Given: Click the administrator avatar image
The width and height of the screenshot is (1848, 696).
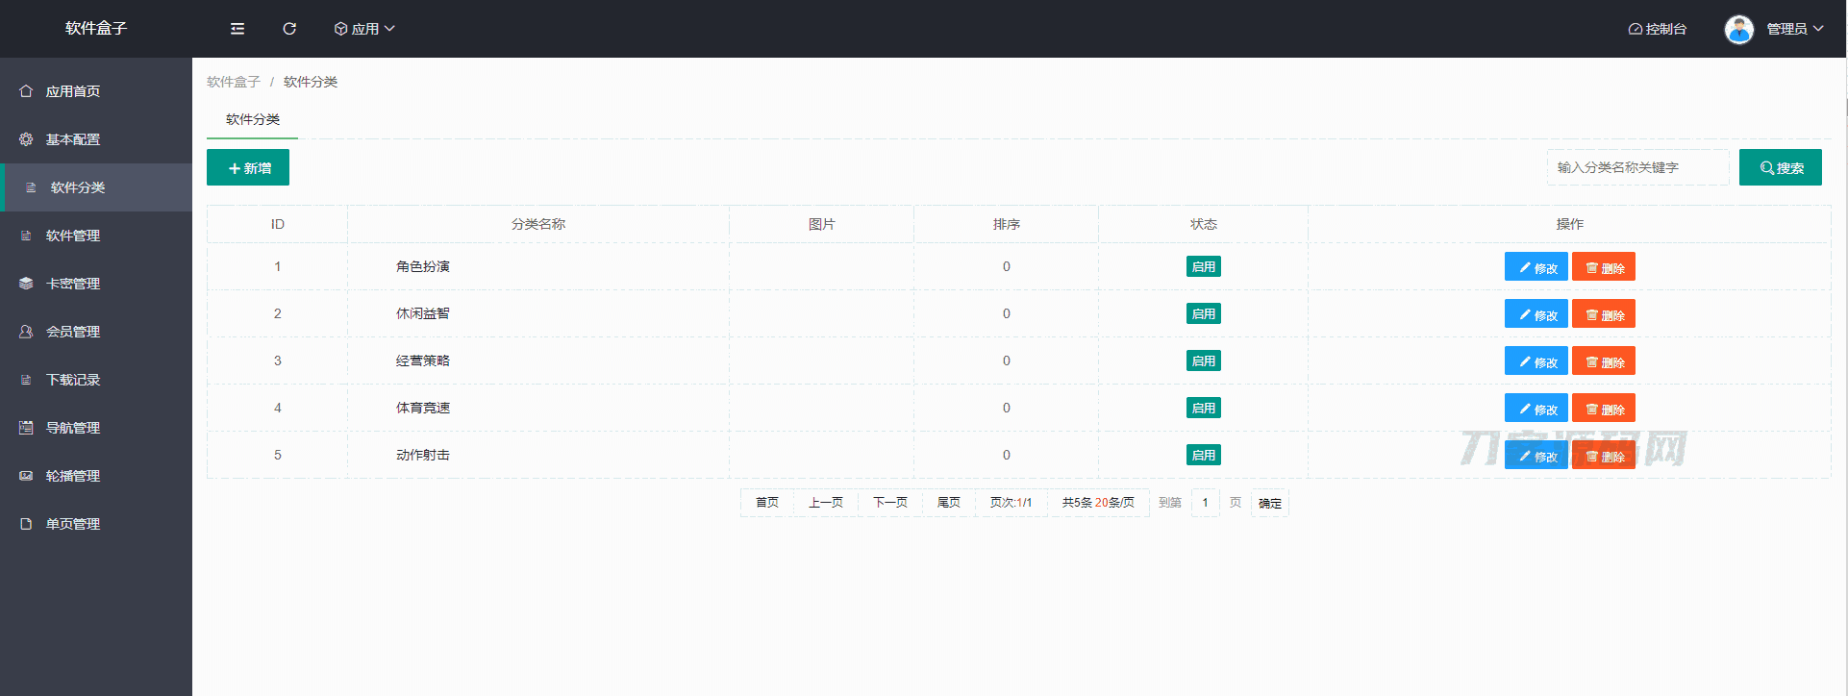Looking at the screenshot, I should tap(1738, 29).
